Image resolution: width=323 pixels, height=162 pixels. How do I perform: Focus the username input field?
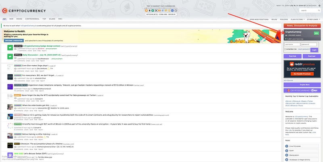(292, 44)
